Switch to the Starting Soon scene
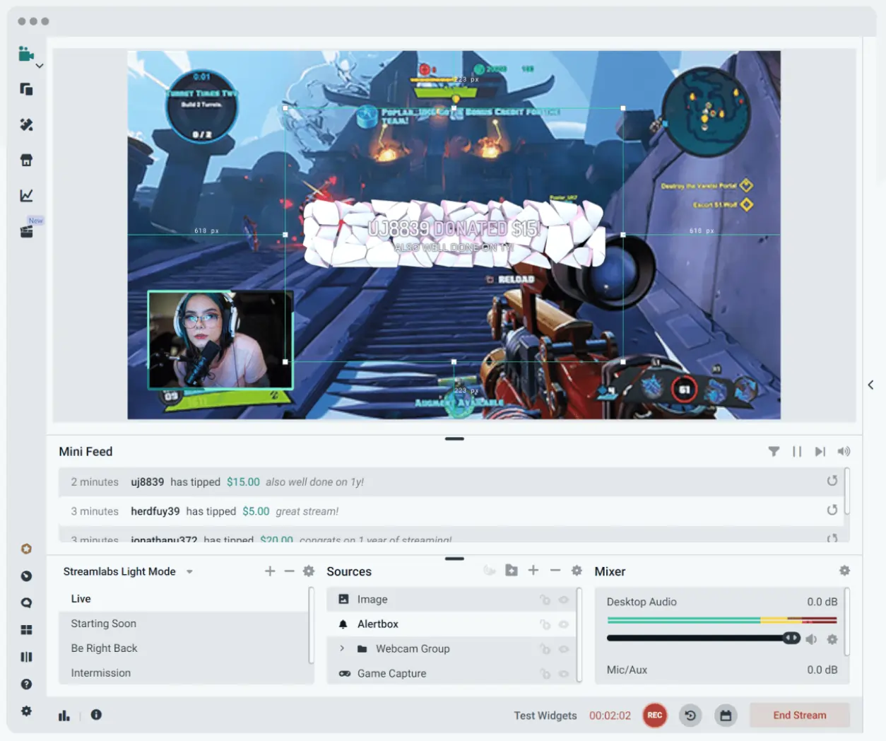Screen dimensions: 886x741 103,624
